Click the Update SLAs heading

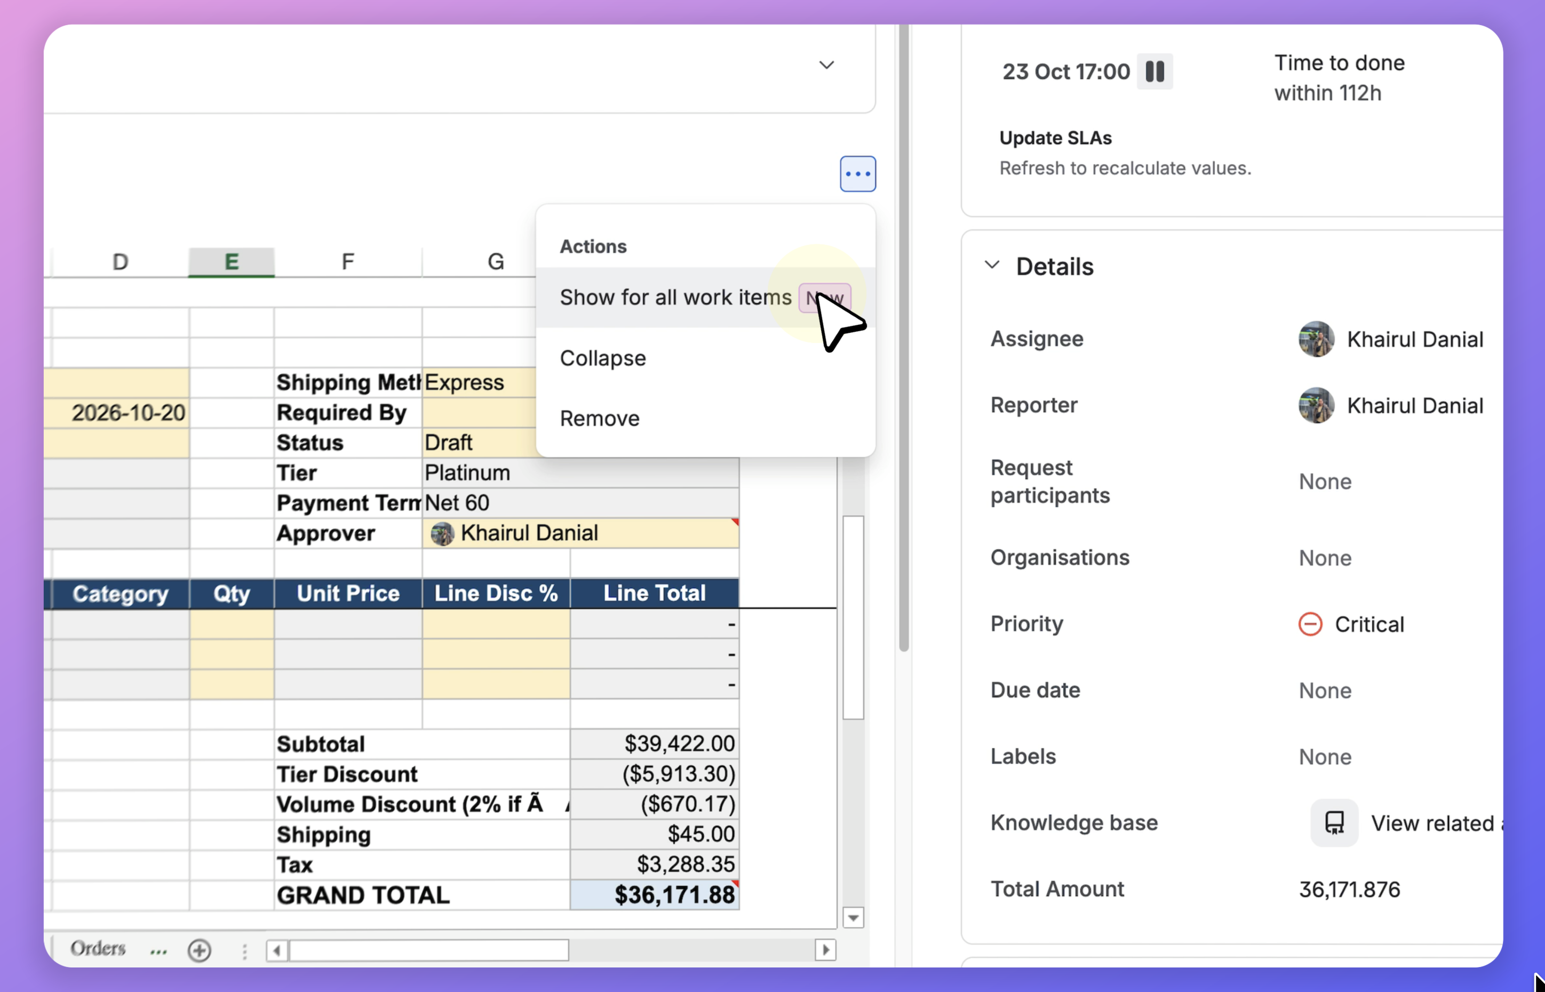click(x=1055, y=138)
